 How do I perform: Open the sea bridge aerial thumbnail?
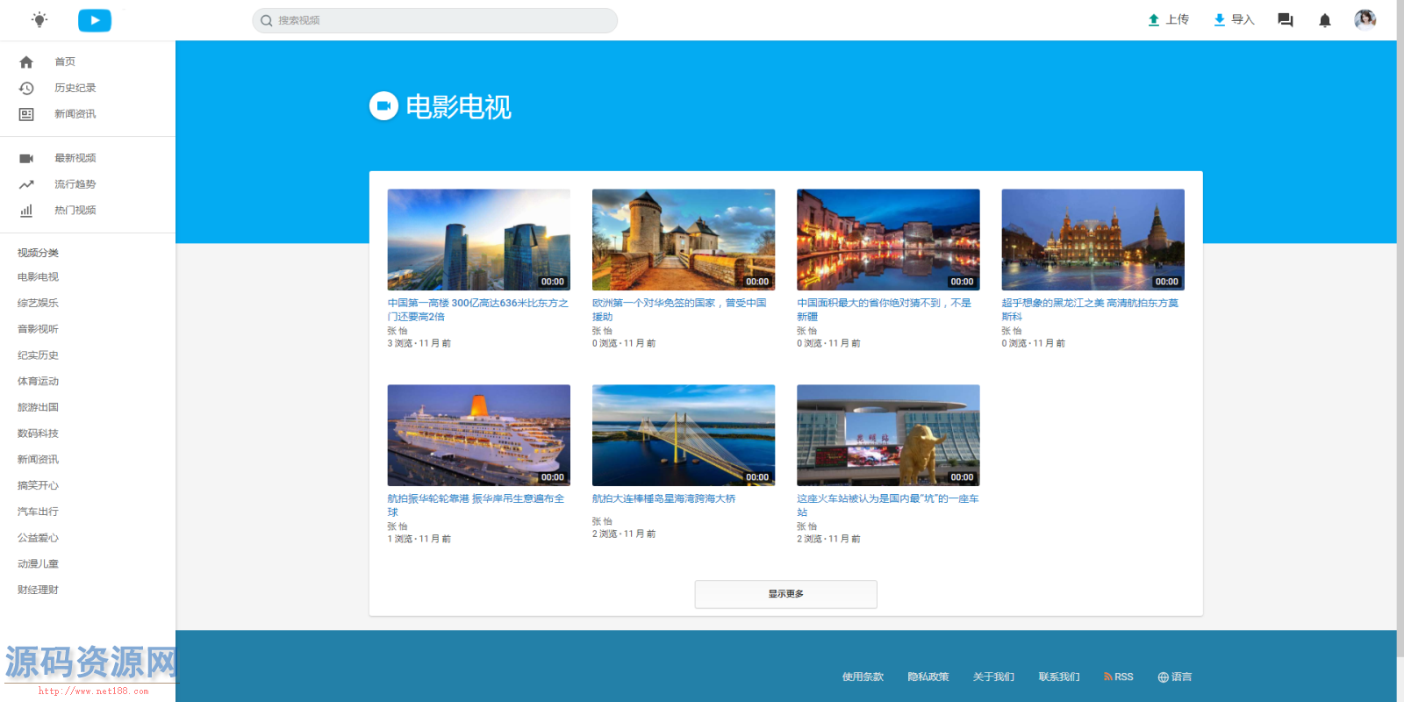click(684, 435)
